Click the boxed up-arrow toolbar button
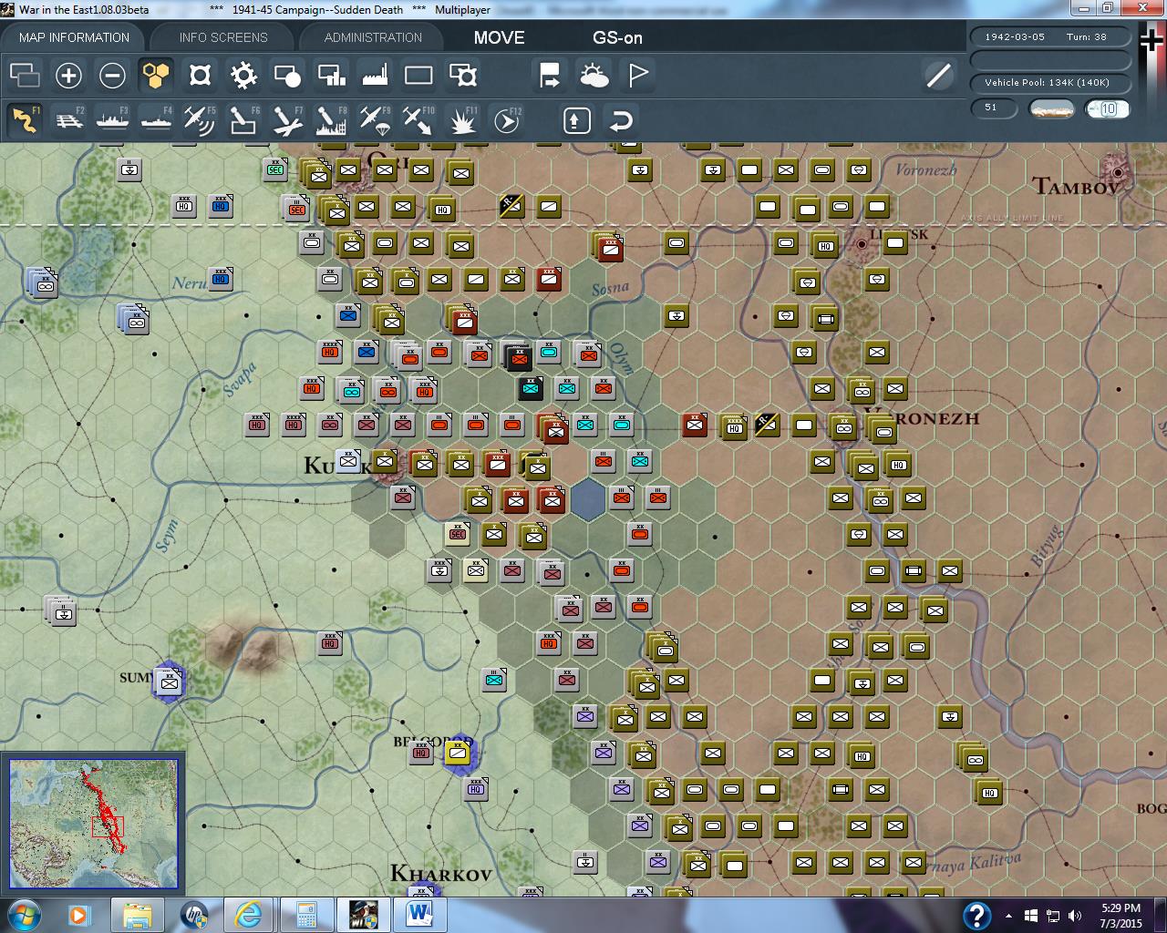The width and height of the screenshot is (1167, 933). pos(577,120)
